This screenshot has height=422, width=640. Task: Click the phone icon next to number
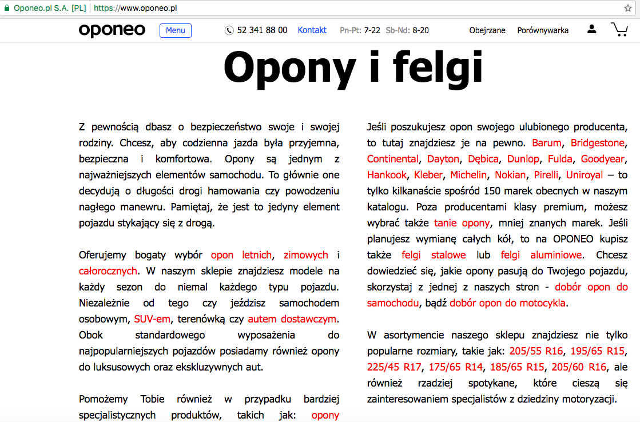point(229,31)
